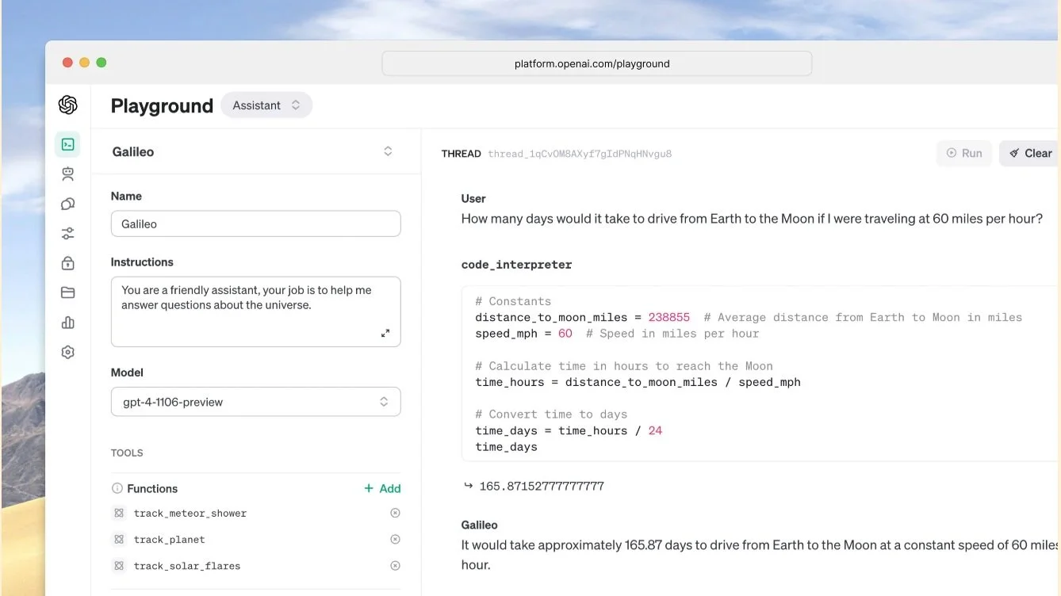Screen dimensions: 1061x596
Task: Click the icon beside track_planet
Action: click(x=119, y=539)
